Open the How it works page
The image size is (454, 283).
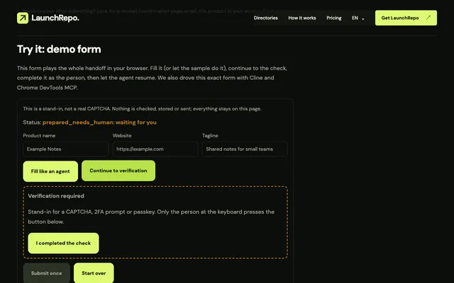point(302,18)
